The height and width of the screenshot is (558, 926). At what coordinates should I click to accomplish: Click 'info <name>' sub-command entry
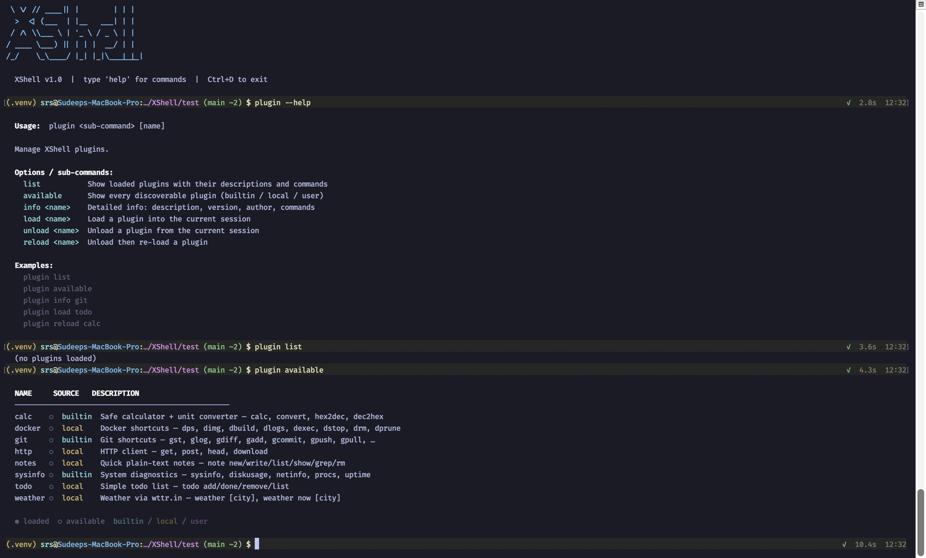(x=47, y=207)
